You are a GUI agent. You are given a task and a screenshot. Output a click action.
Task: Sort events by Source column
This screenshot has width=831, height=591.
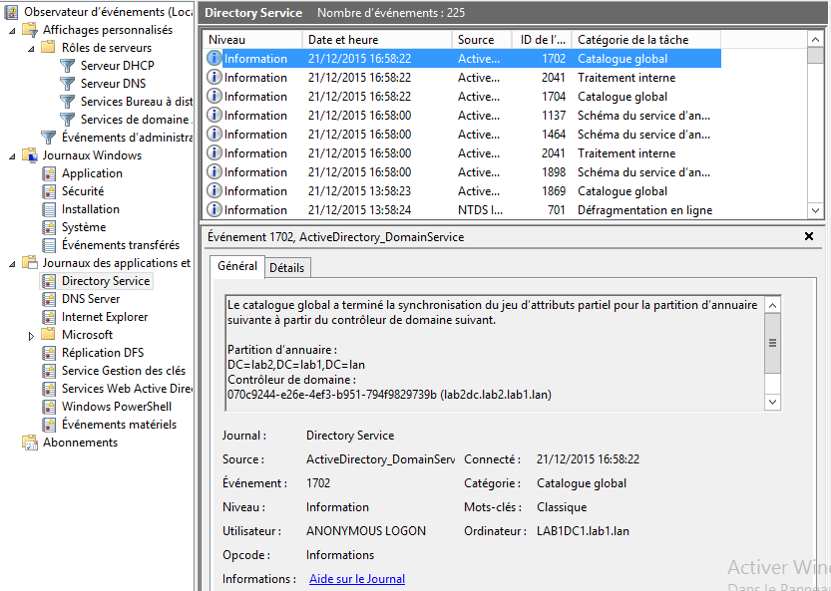pos(482,40)
